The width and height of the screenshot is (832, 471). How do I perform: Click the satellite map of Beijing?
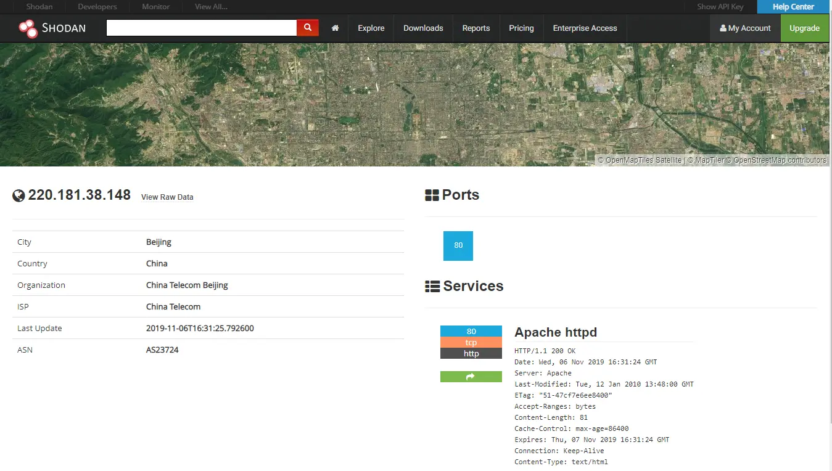click(416, 104)
